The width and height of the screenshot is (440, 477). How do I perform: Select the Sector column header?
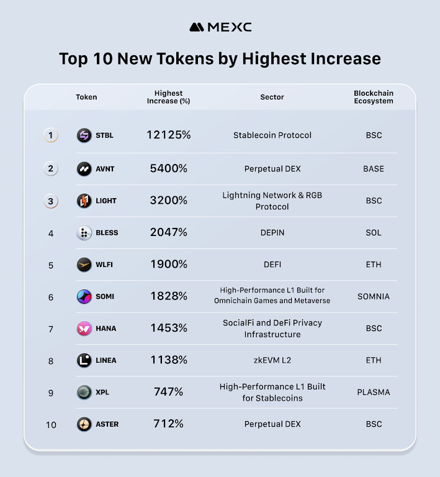click(272, 97)
